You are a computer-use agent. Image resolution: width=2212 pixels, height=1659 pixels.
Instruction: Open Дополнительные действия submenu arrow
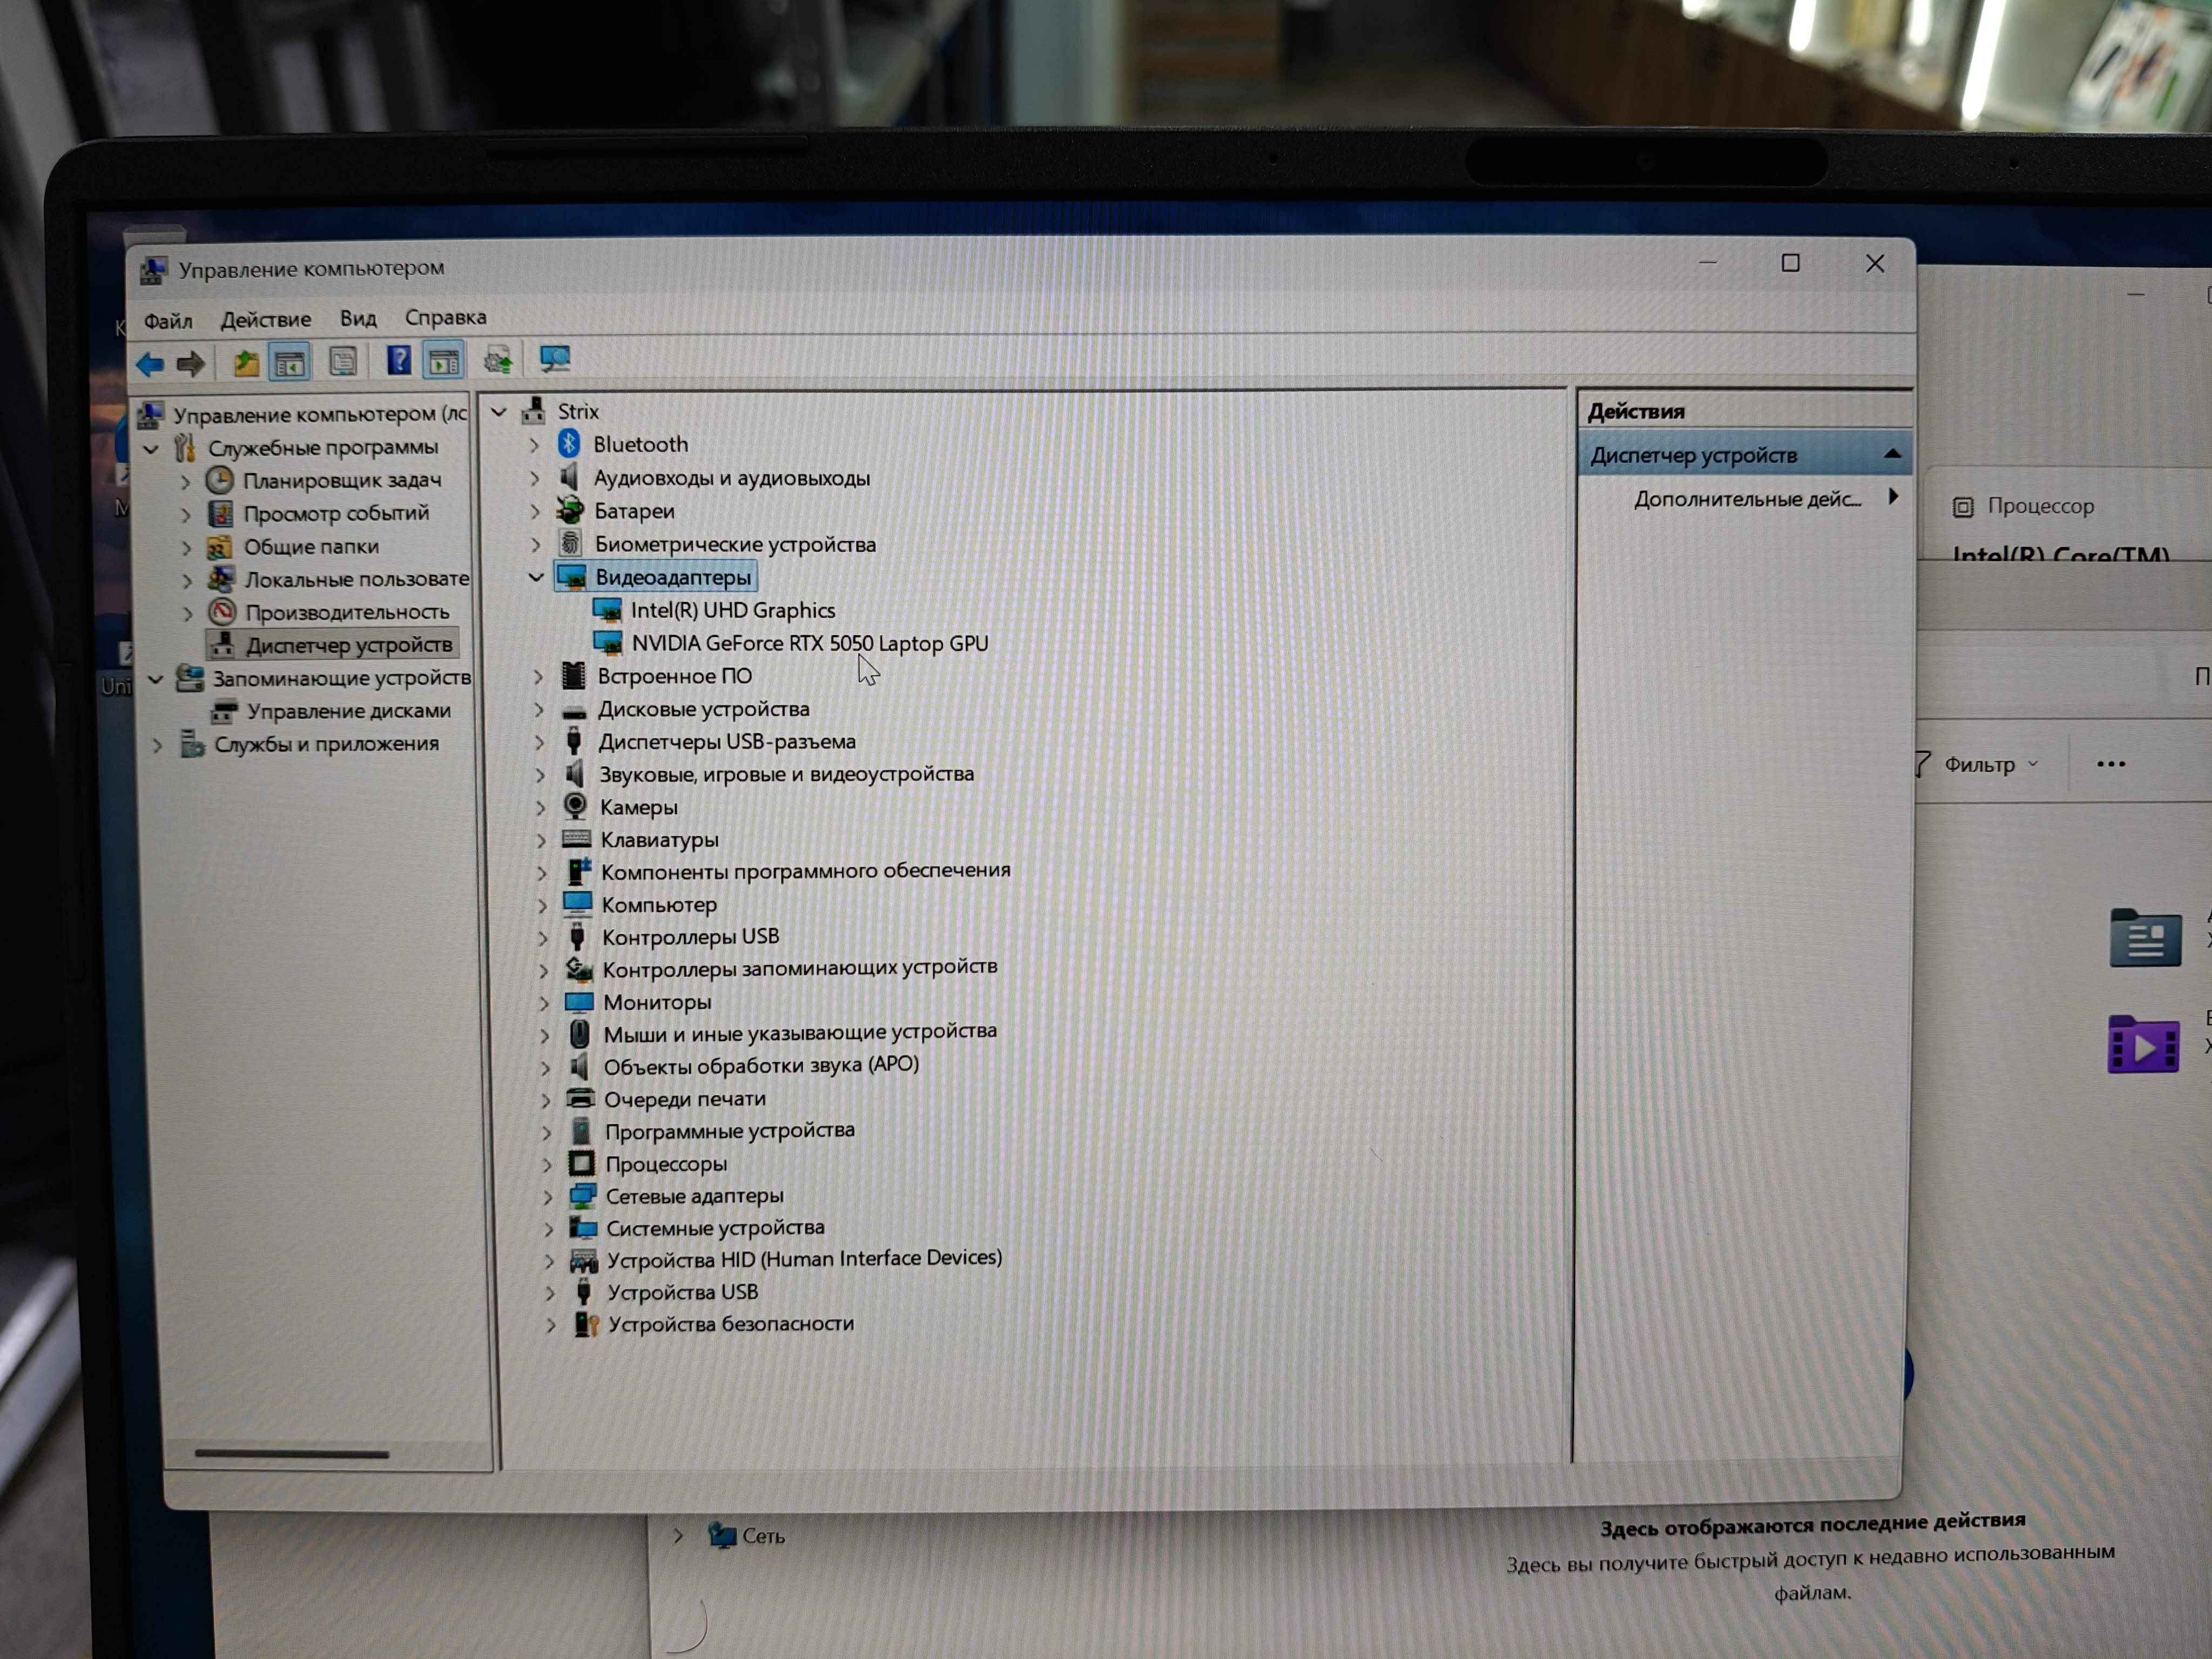pos(1892,497)
